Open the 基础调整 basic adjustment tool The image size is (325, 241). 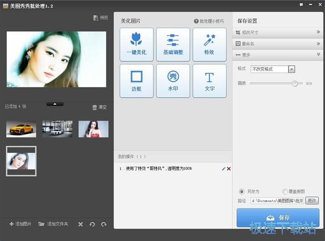click(173, 44)
